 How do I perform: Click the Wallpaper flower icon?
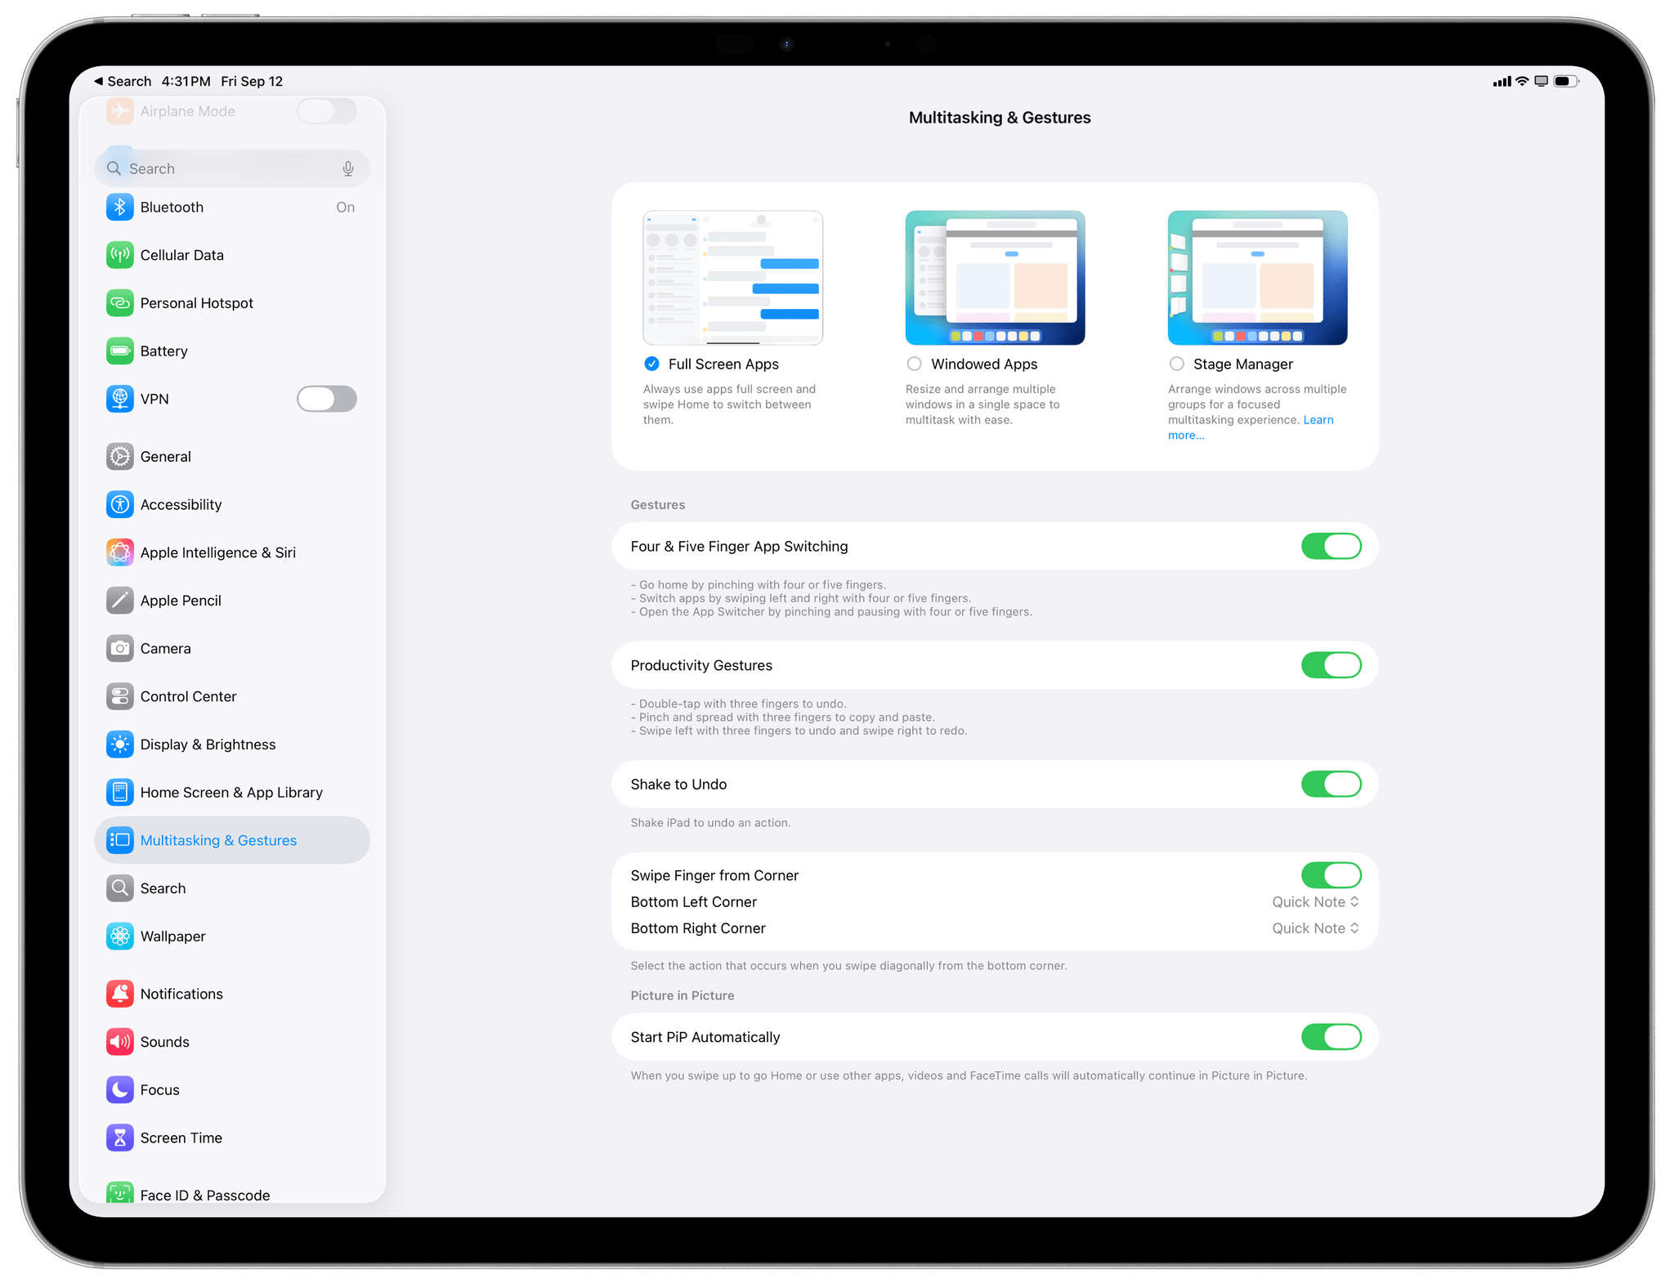(x=120, y=937)
